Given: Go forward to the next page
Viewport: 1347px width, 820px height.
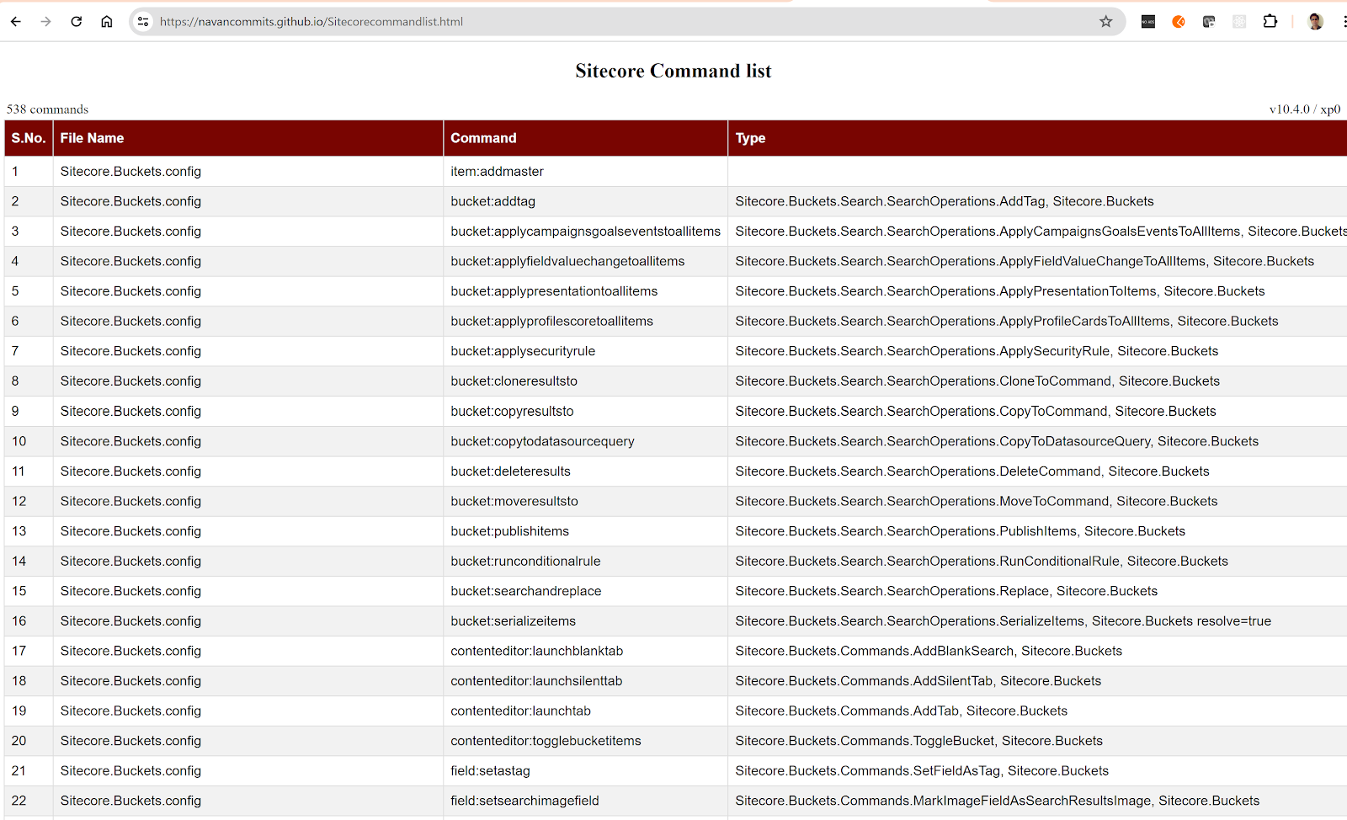Looking at the screenshot, I should coord(45,22).
